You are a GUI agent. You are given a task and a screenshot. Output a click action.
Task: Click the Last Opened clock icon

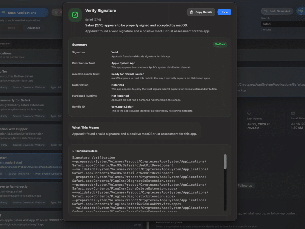coord(249,113)
